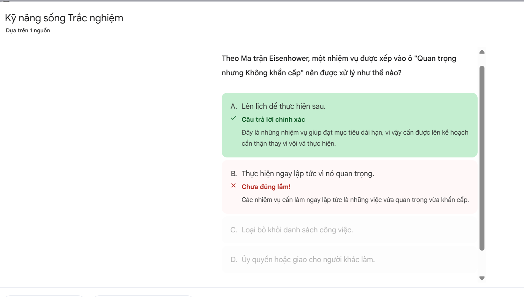Select answer "Lên lịch để thực hiện sau"
Viewport: 524px width, 297px height.
pos(283,106)
